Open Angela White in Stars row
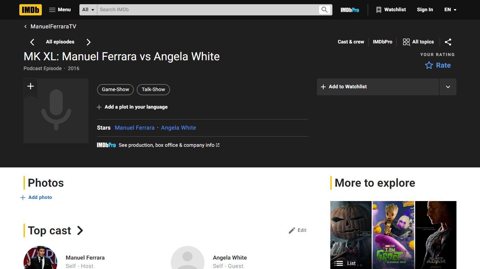 pos(179,128)
